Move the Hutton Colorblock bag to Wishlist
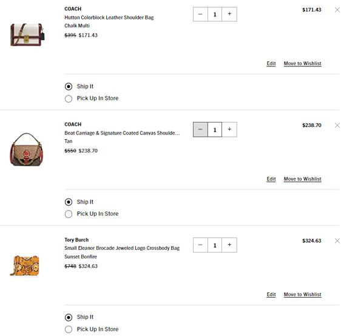Screen dimensions: 341x336 (303, 63)
